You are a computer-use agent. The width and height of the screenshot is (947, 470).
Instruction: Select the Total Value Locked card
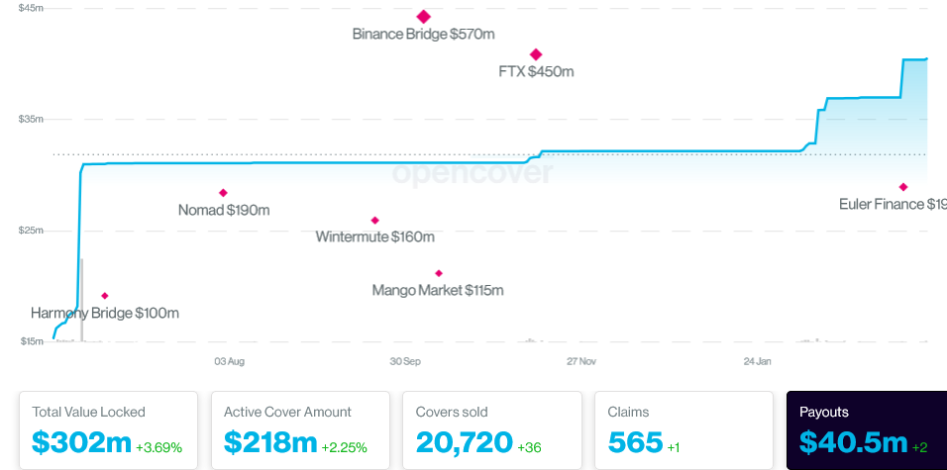click(x=109, y=430)
